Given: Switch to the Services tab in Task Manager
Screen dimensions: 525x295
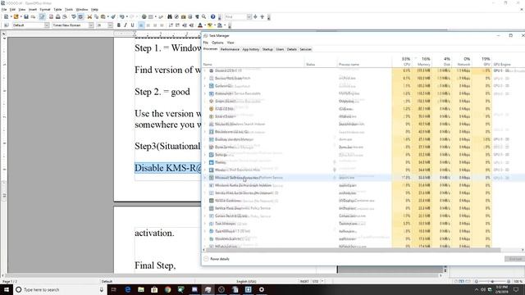Looking at the screenshot, I should [305, 49].
